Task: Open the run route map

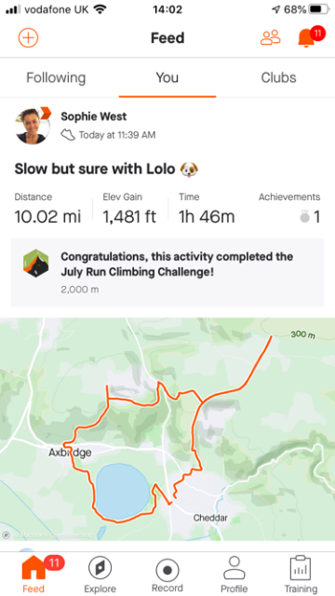Action: click(x=167, y=429)
